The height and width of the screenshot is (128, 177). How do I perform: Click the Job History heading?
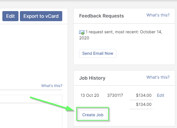(92, 78)
